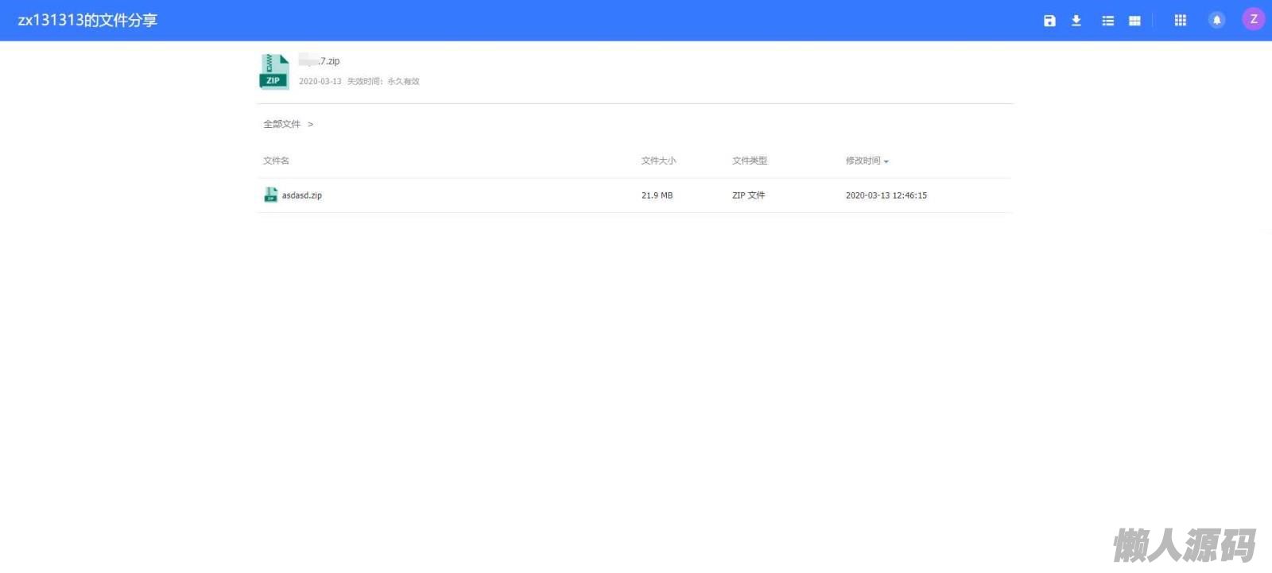Image resolution: width=1272 pixels, height=573 pixels.
Task: Click the shared .7.zip file title
Action: click(320, 61)
